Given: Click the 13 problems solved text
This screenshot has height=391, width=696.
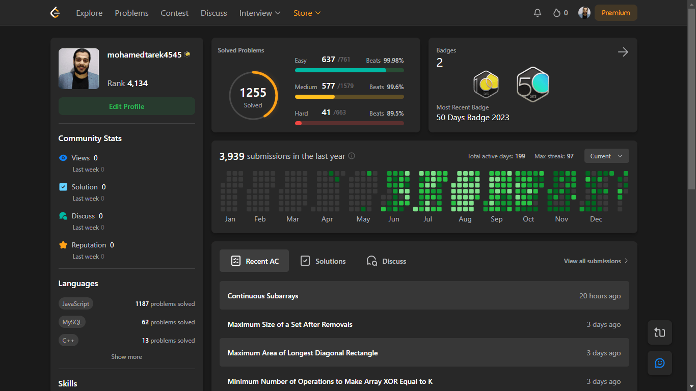Looking at the screenshot, I should click(x=168, y=341).
